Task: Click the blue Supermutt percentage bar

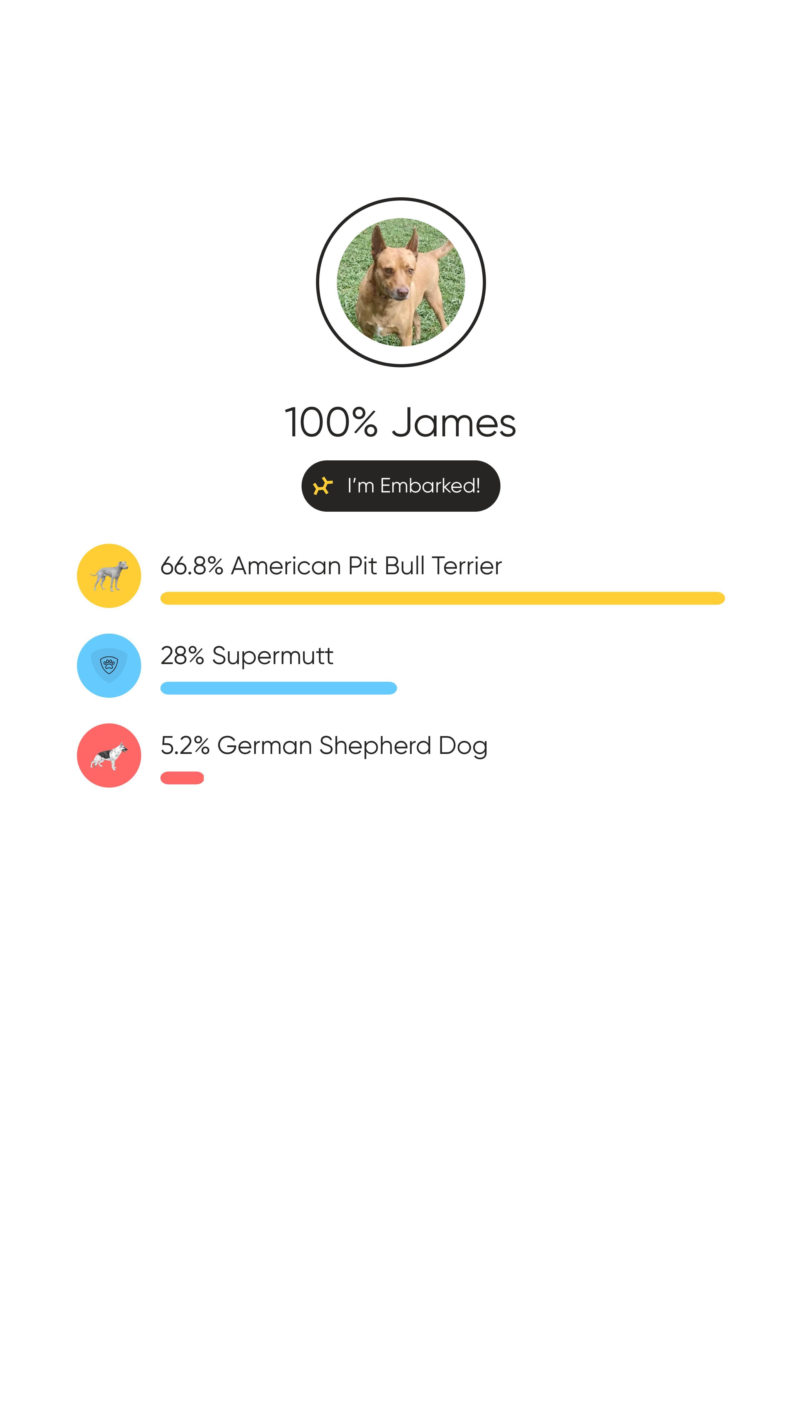Action: click(278, 688)
